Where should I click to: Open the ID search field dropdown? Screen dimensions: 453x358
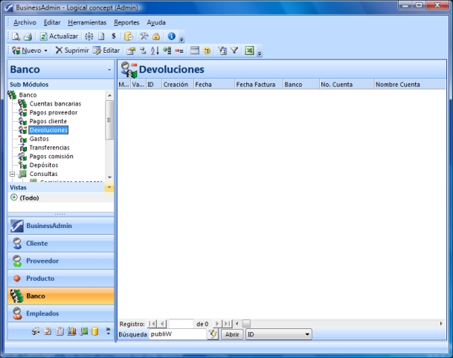[x=307, y=335]
